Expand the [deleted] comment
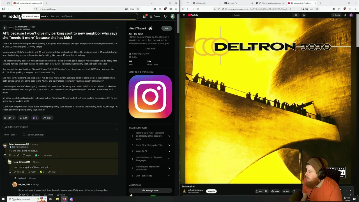The height and width of the screenshot is (202, 359). pyautogui.click(x=15, y=178)
